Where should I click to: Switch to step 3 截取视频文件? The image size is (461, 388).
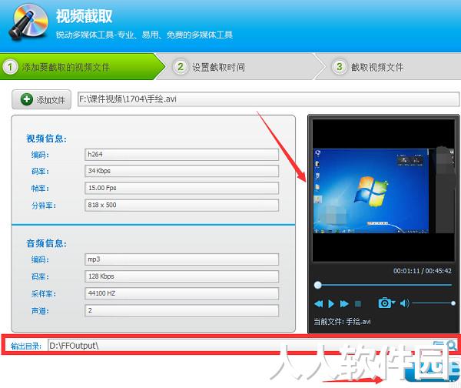390,67
